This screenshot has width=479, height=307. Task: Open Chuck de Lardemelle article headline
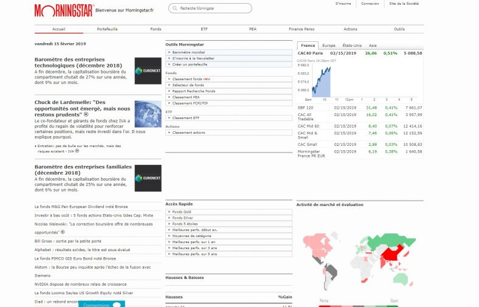tap(82, 108)
